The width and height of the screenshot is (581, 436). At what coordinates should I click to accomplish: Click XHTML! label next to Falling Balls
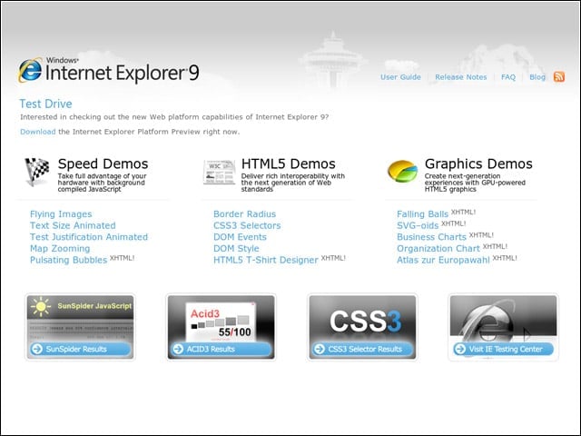pyautogui.click(x=463, y=212)
